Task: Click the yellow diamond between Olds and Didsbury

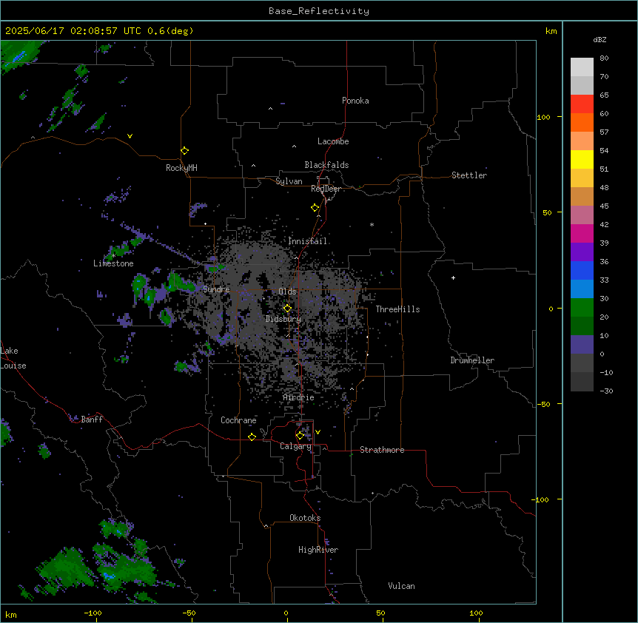Action: click(x=287, y=309)
